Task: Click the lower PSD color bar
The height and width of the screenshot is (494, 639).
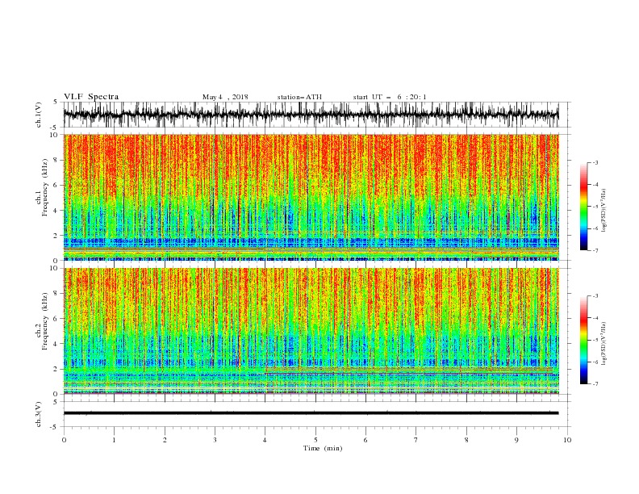Action: click(x=583, y=340)
